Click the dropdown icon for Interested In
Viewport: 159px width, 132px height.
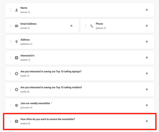tap(16, 58)
